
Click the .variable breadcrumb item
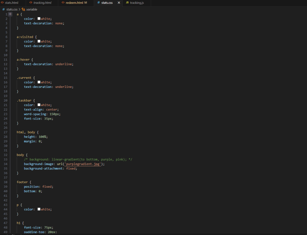coord(31,9)
